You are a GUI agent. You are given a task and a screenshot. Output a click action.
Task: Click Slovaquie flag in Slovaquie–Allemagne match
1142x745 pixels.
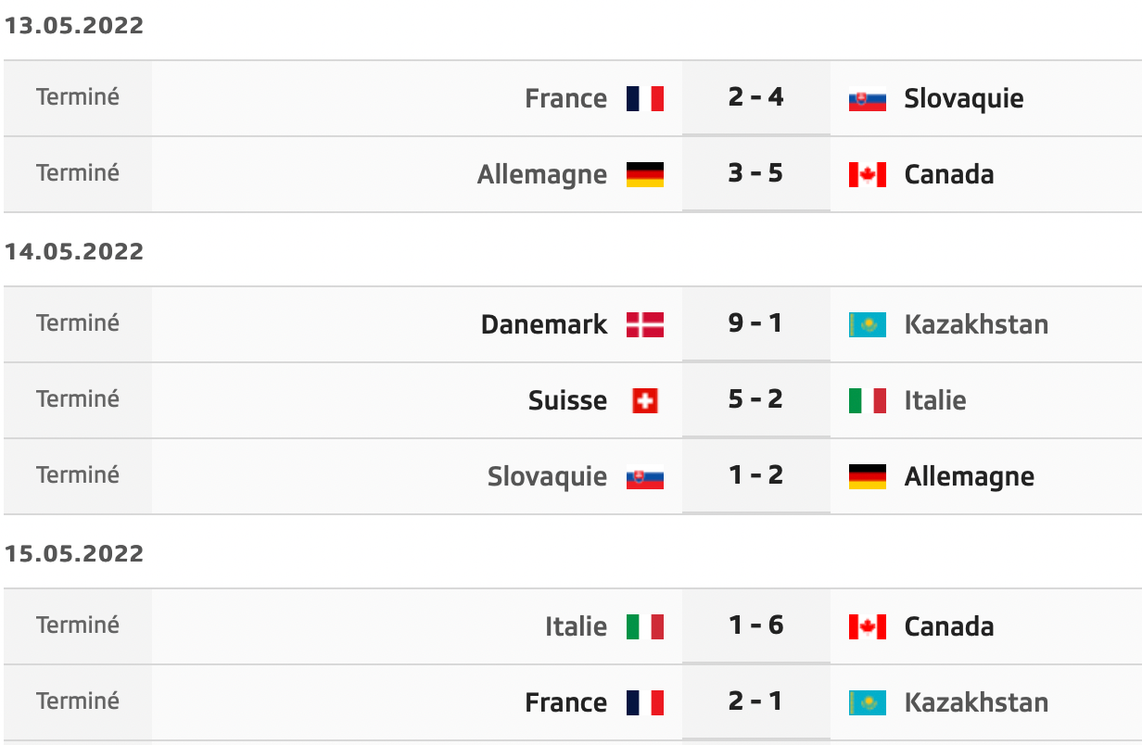click(645, 476)
